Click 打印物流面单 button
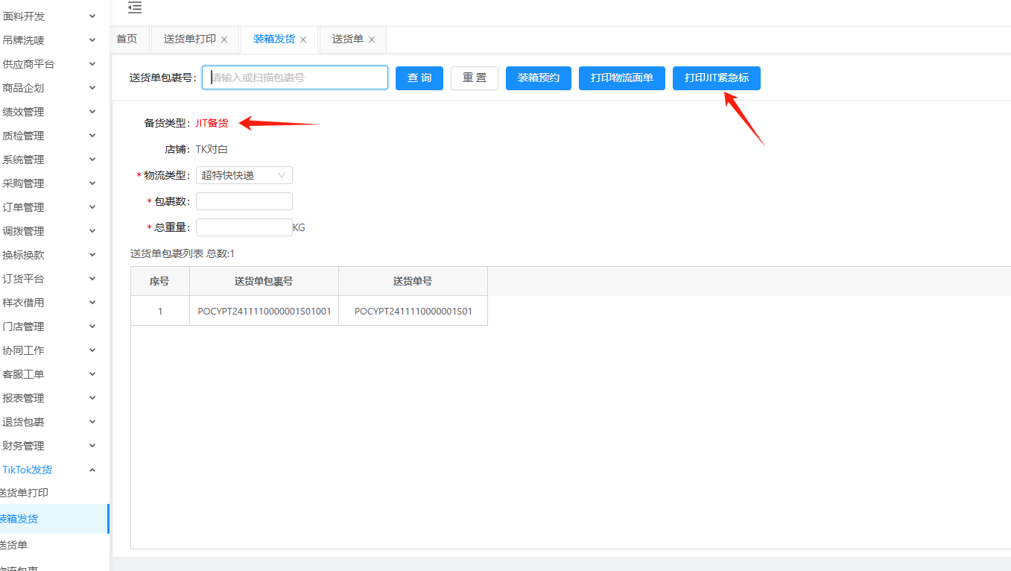 coord(621,78)
